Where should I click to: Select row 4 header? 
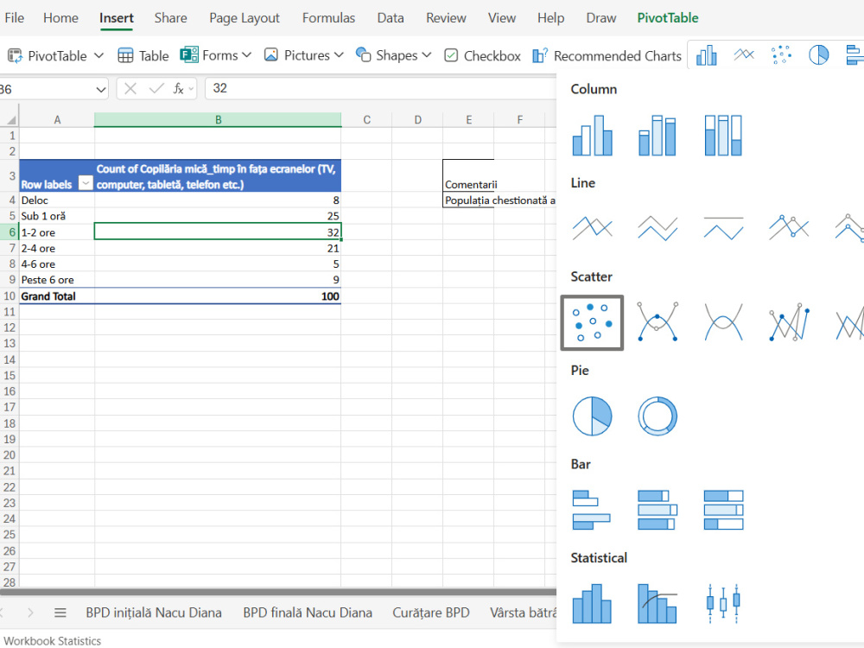click(10, 200)
